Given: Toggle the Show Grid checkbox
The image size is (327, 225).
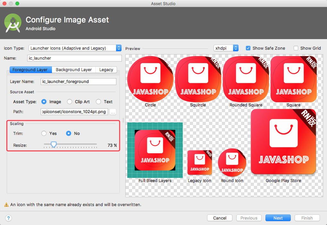Looking at the screenshot, I should click(296, 48).
